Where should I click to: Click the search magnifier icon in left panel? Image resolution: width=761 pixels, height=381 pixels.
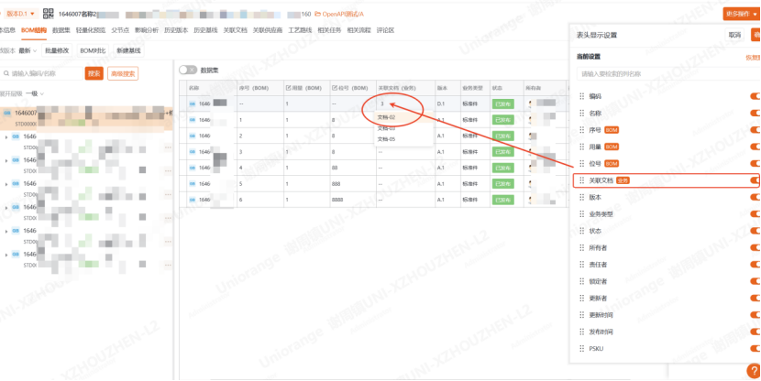6,73
